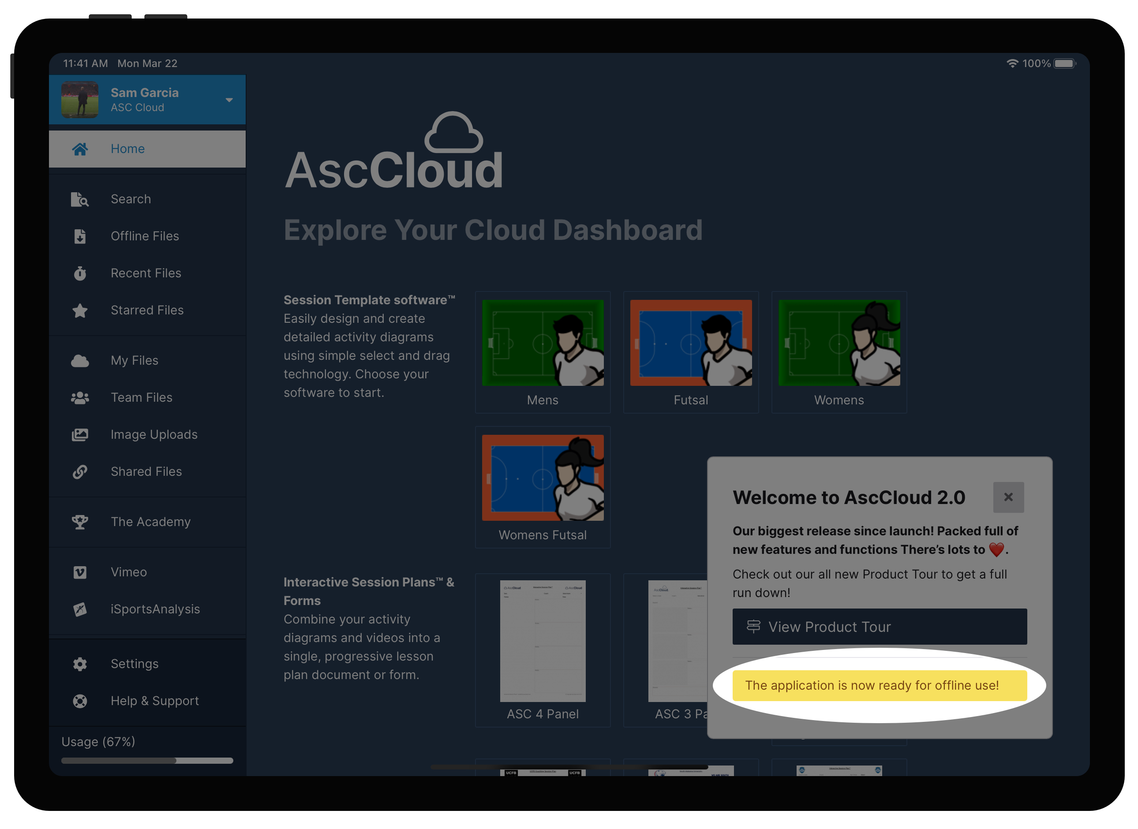Open The Academy trophy icon
1138x829 pixels.
pos(80,522)
